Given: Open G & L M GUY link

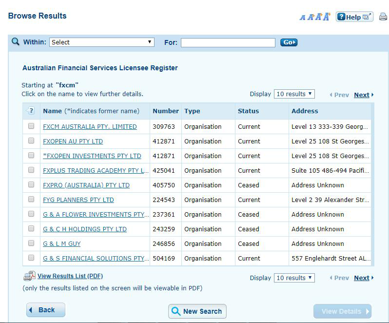Looking at the screenshot, I should pos(62,244).
